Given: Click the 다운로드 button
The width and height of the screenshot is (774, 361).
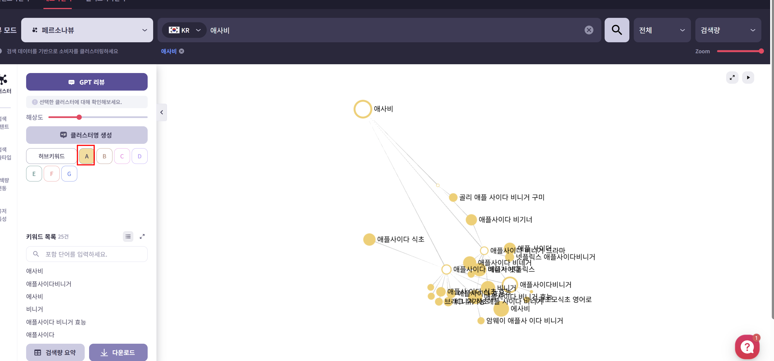Looking at the screenshot, I should (x=118, y=352).
